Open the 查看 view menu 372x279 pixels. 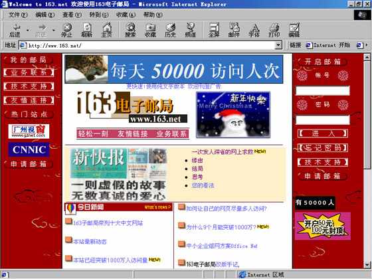72,15
